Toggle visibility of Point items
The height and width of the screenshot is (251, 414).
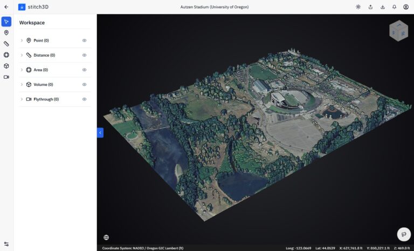click(x=85, y=40)
